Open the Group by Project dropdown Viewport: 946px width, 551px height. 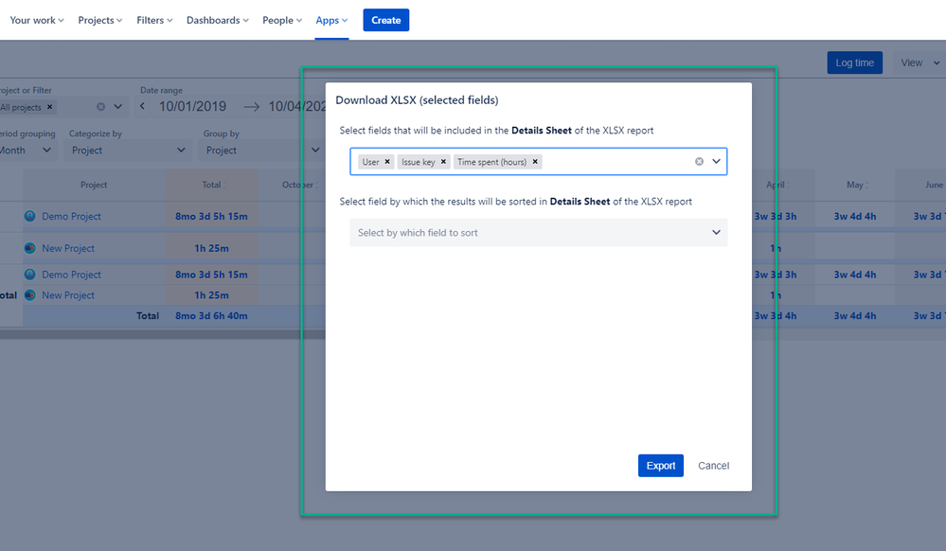coord(262,151)
